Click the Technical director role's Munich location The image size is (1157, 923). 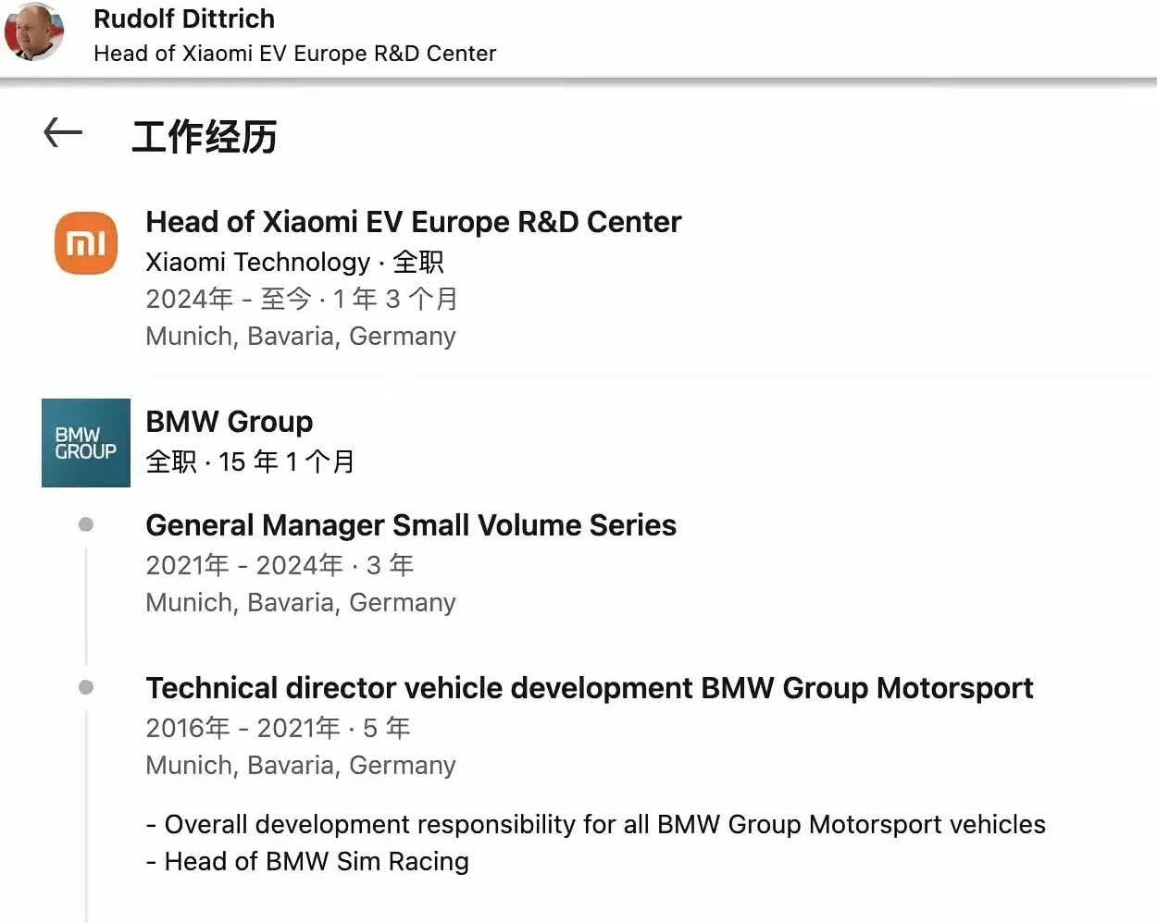click(x=301, y=765)
